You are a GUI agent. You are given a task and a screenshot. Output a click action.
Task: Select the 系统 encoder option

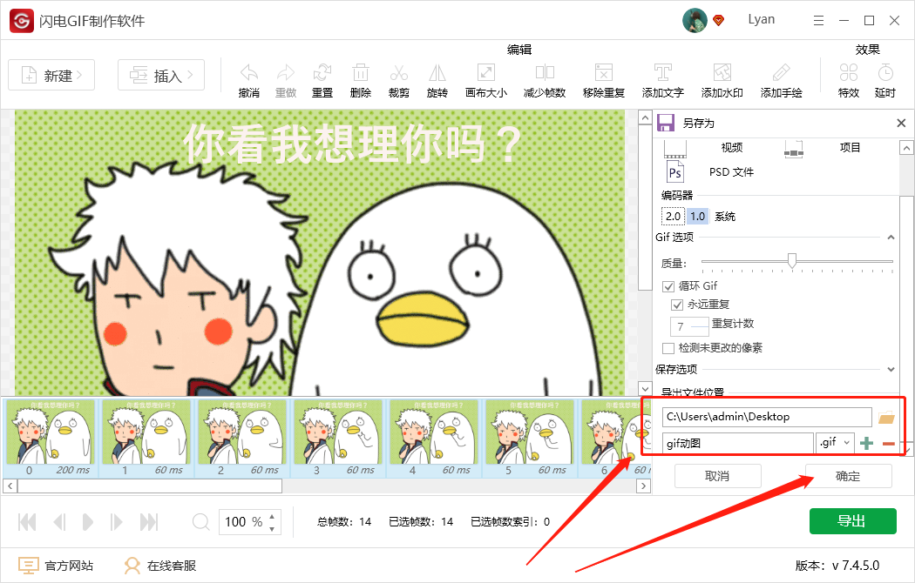[725, 217]
